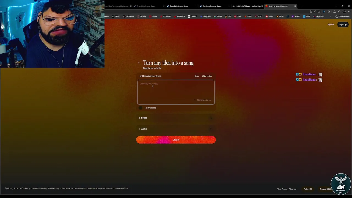Click the lyrics icon beside Describe your lyrics
352x198 pixels.
tap(140, 76)
